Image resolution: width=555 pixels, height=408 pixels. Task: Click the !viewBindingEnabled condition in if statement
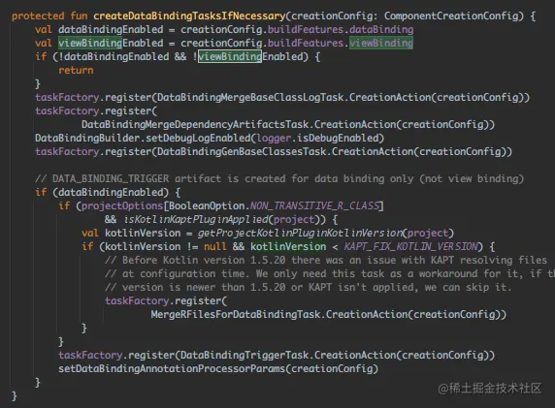pos(247,56)
